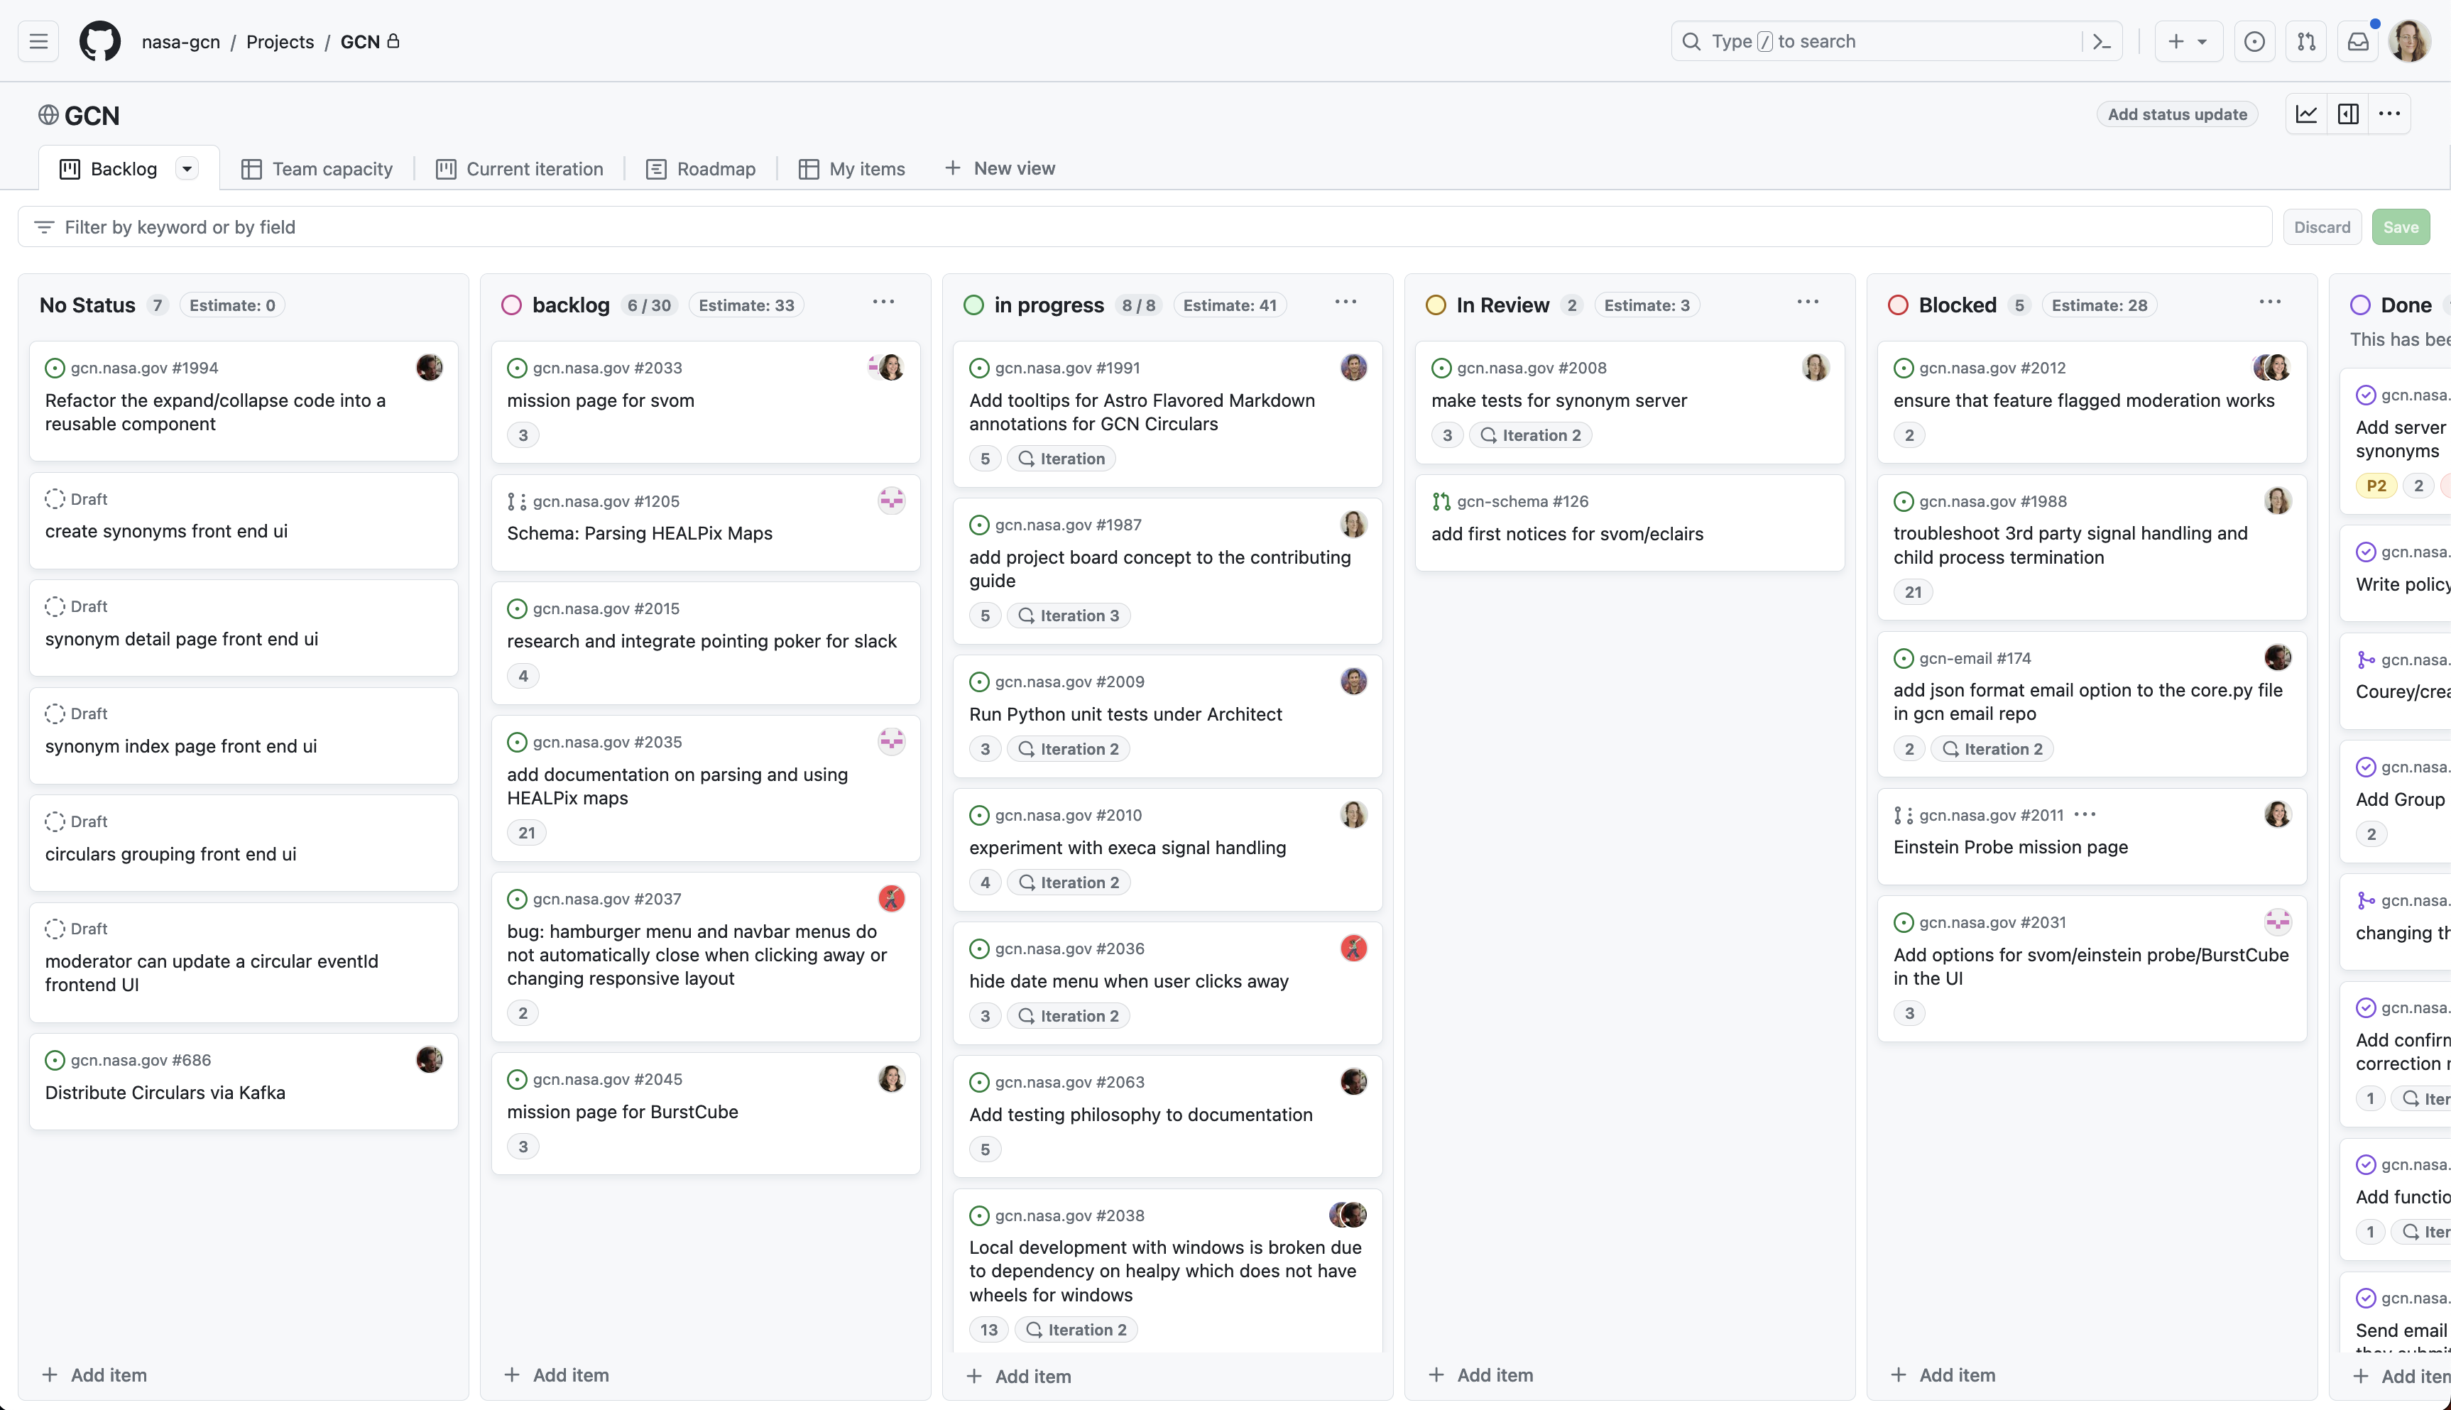Switch to Team capacity tab
The height and width of the screenshot is (1410, 2451).
pos(317,170)
